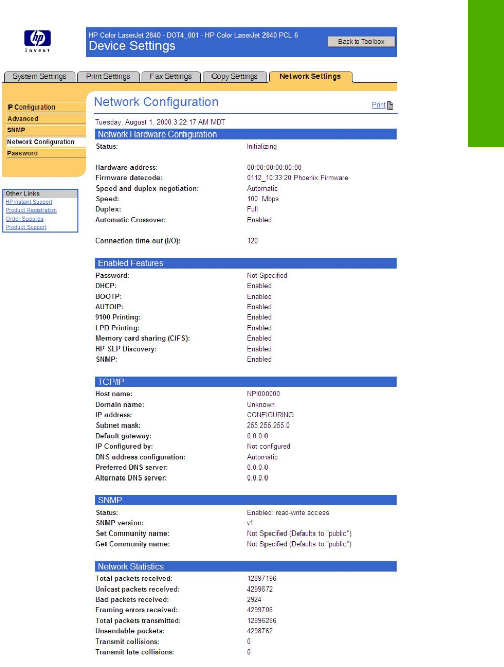Click 'Default gateway:' label
This screenshot has width=504, height=667.
tap(123, 436)
